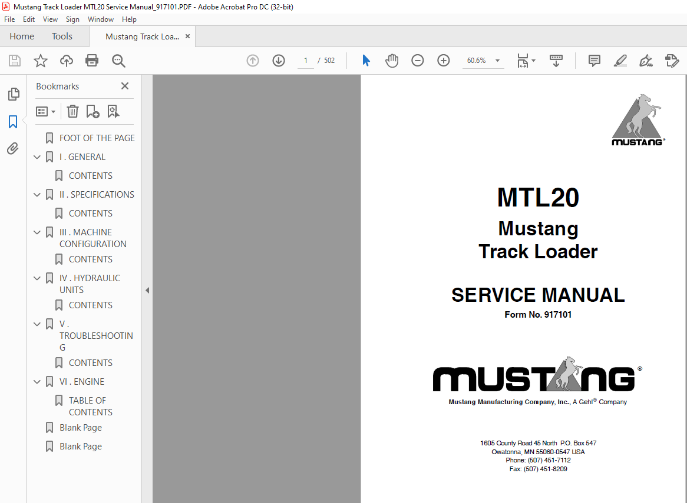This screenshot has height=503, width=687.
Task: Go to next page arrow
Action: [x=279, y=61]
